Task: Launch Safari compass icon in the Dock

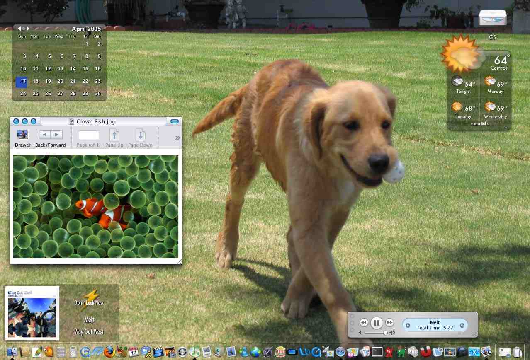Action: (x=340, y=352)
